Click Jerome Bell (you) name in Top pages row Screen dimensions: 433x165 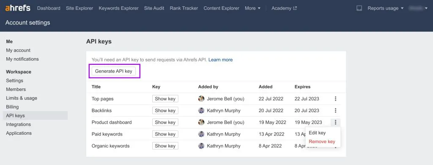click(226, 99)
